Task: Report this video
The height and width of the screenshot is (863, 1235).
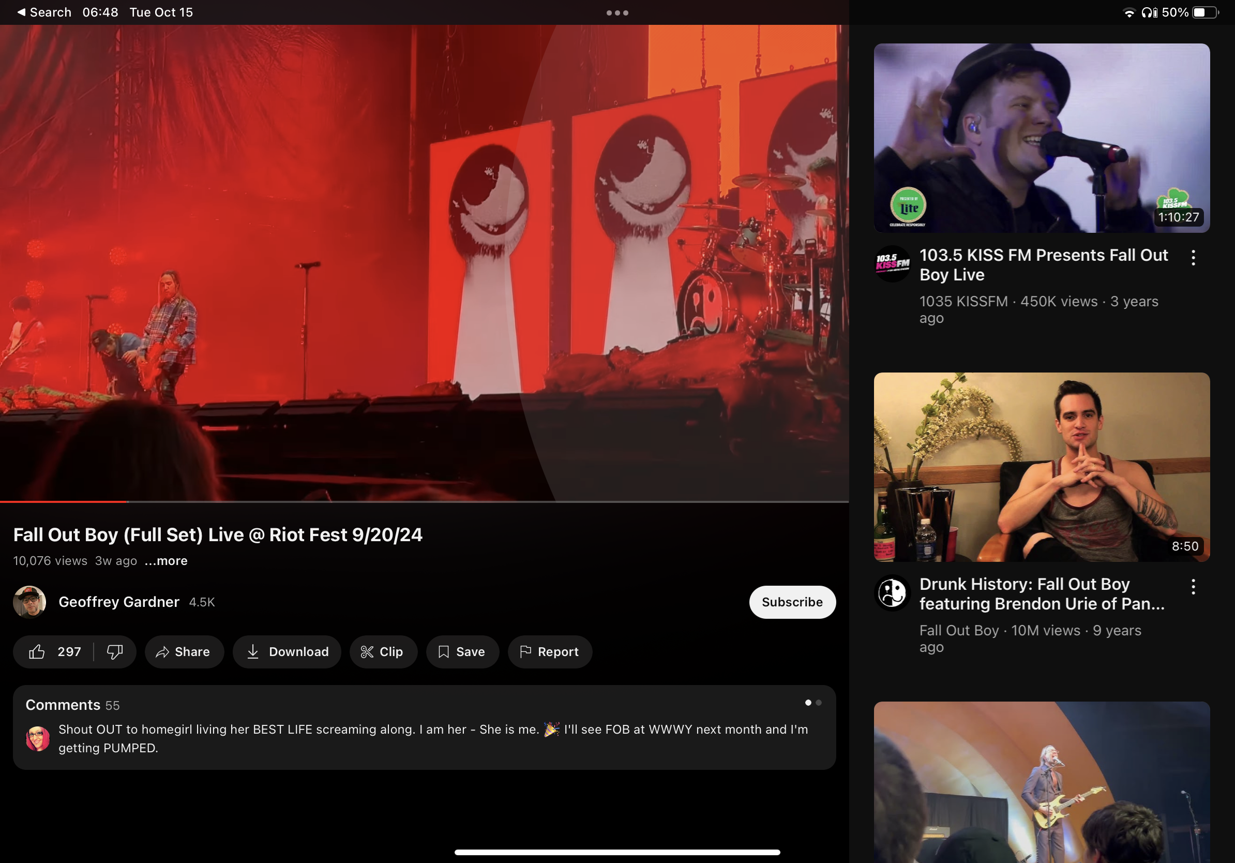Action: (x=550, y=651)
